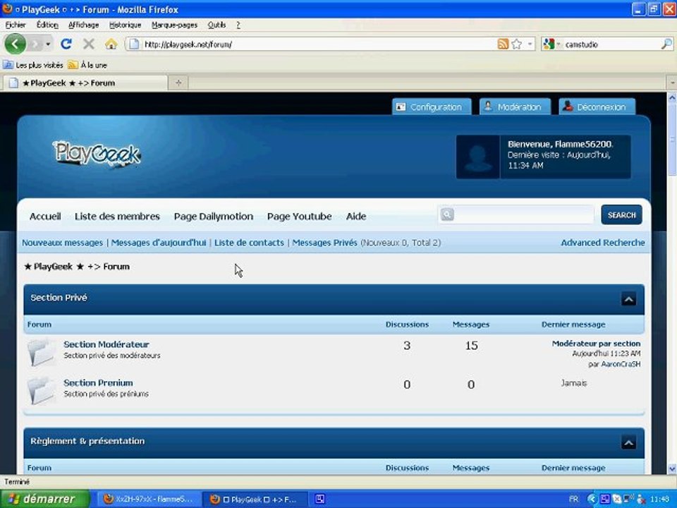Click the SEARCH button

[x=621, y=214]
